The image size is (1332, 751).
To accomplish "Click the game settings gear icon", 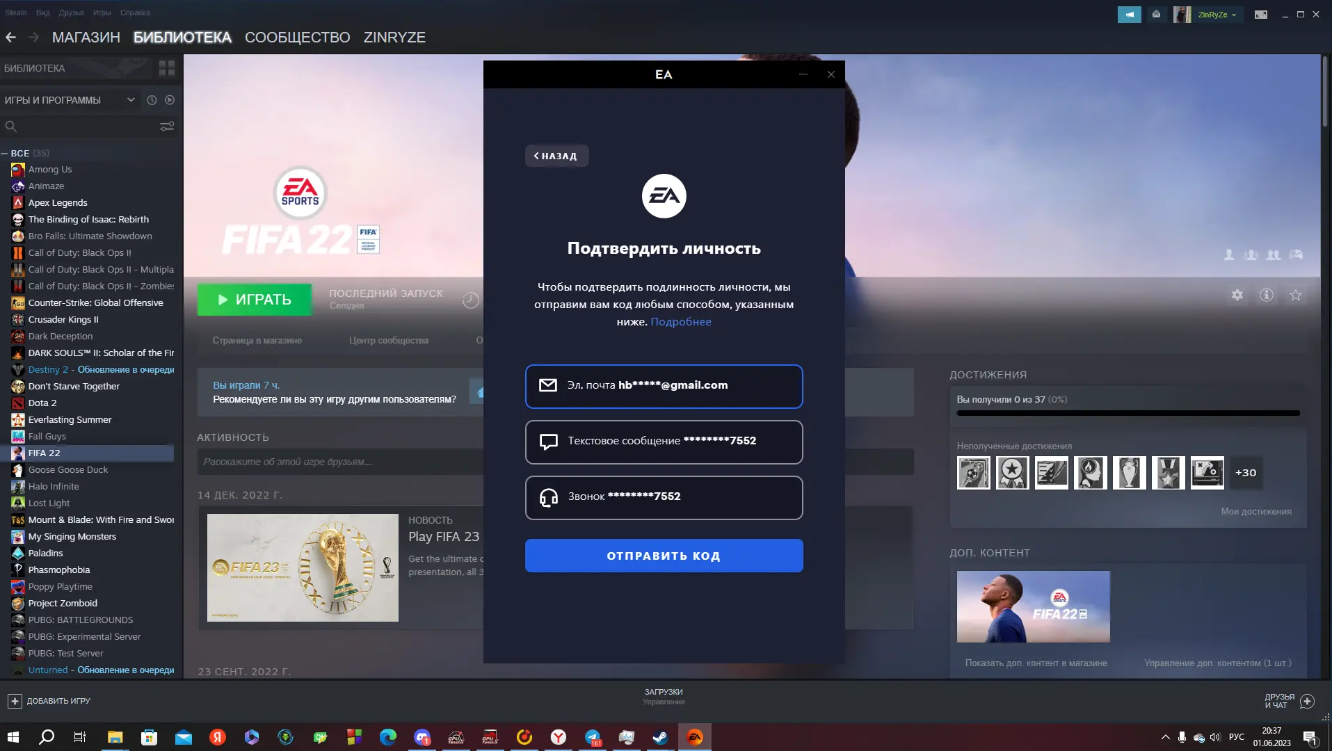I will pyautogui.click(x=1237, y=295).
